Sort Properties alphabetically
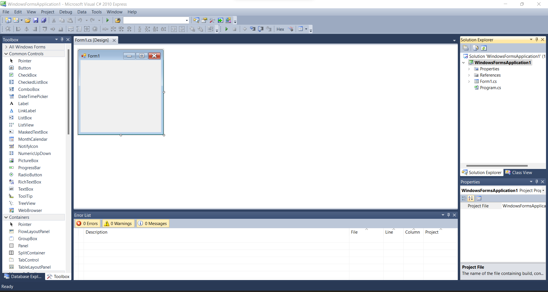 471,198
